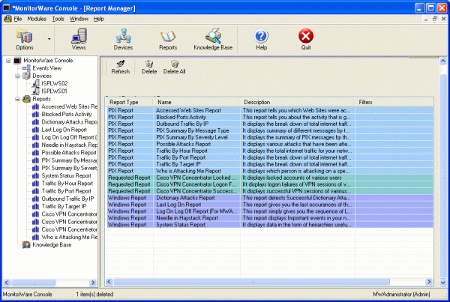Open the Tools menu
This screenshot has height=302, width=450.
click(58, 18)
